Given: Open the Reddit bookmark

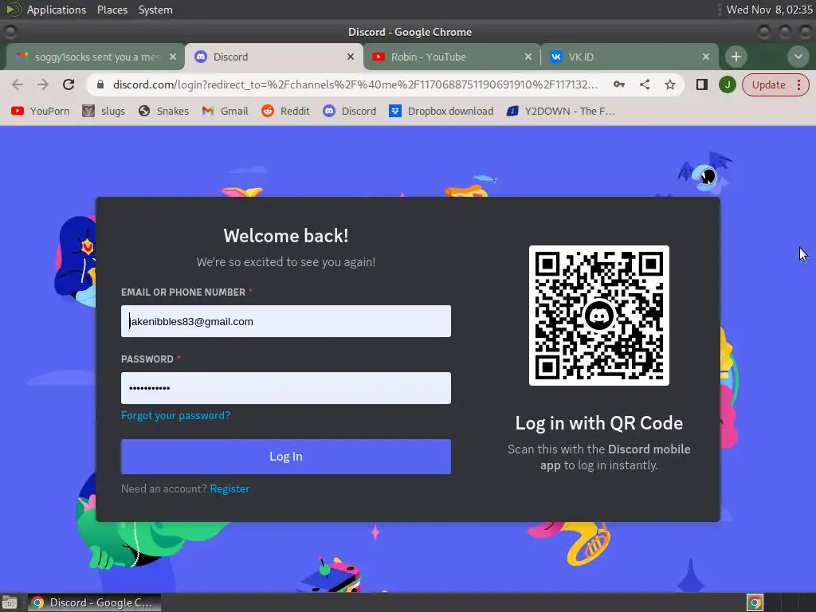Looking at the screenshot, I should pyautogui.click(x=285, y=111).
